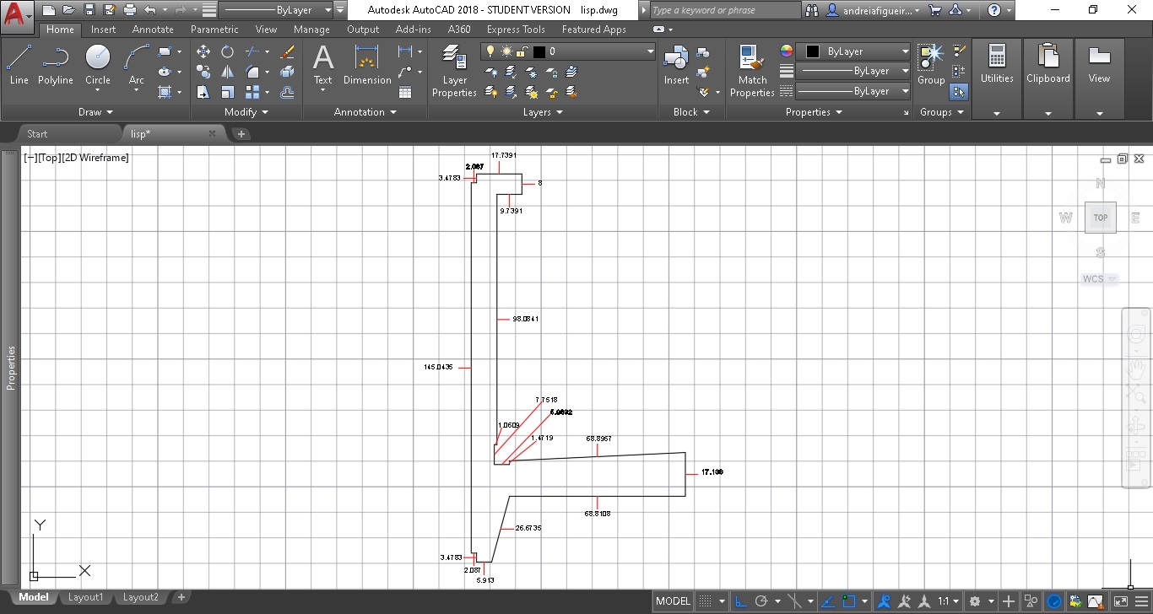Select the Mirror tool

227,72
